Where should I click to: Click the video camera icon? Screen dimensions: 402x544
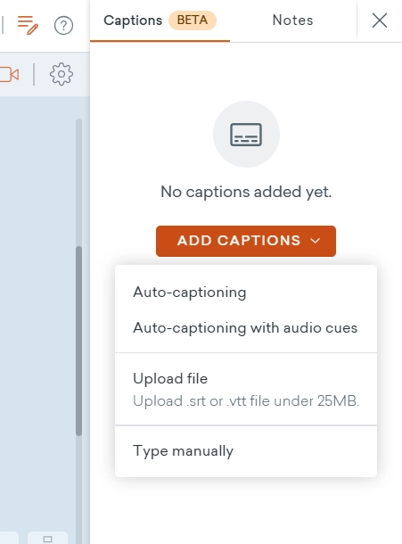pyautogui.click(x=10, y=75)
